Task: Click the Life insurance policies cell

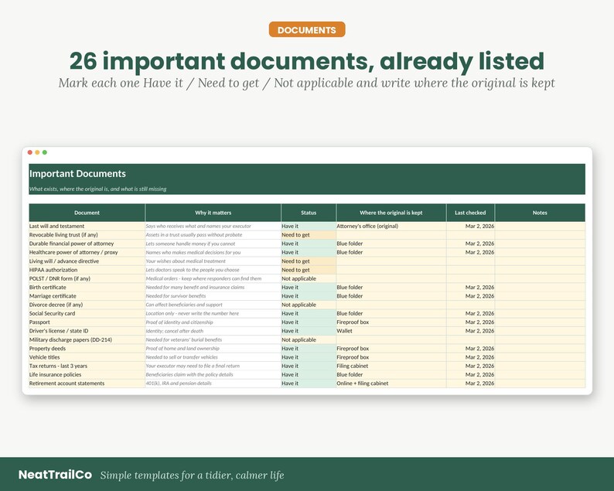Action: [x=87, y=375]
